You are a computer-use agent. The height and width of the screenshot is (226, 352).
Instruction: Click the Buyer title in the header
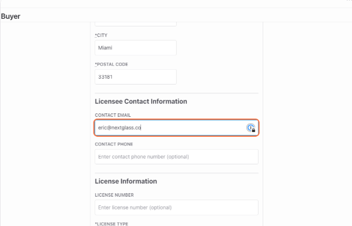pyautogui.click(x=11, y=16)
